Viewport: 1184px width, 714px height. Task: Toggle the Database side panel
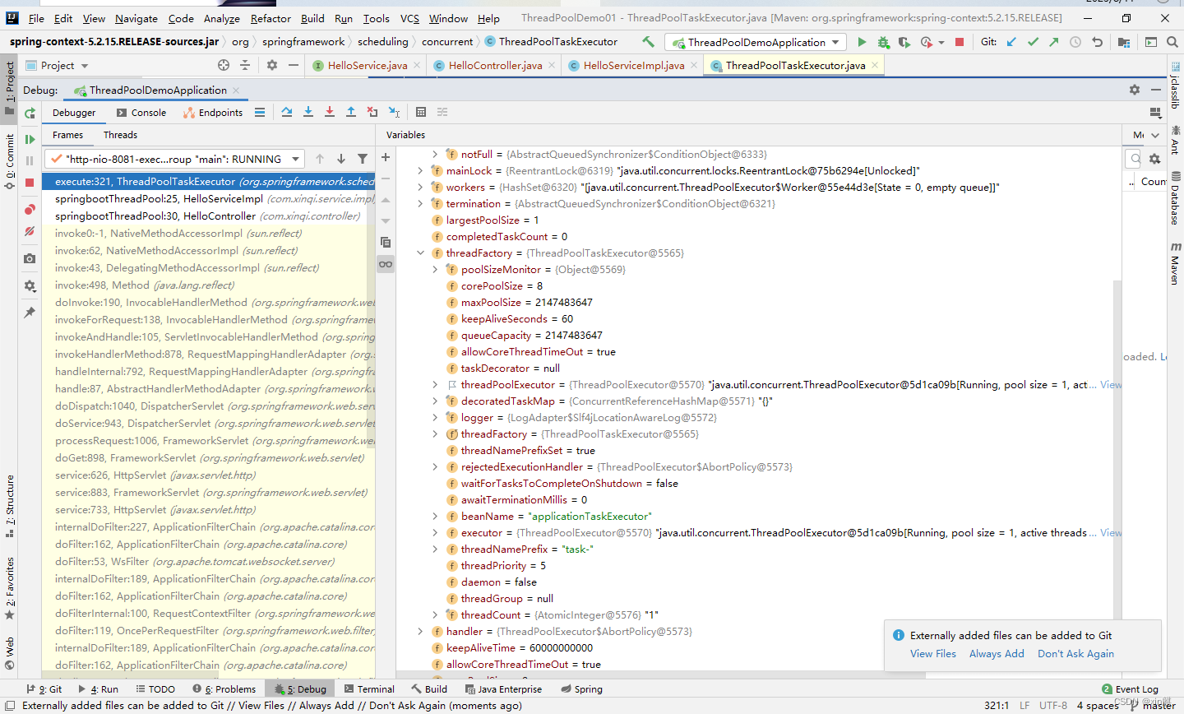click(1175, 198)
